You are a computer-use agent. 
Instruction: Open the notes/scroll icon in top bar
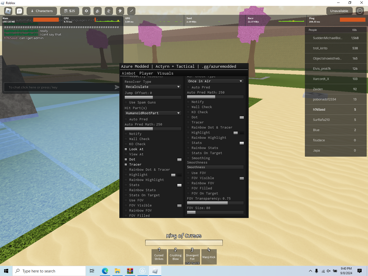tap(109, 11)
